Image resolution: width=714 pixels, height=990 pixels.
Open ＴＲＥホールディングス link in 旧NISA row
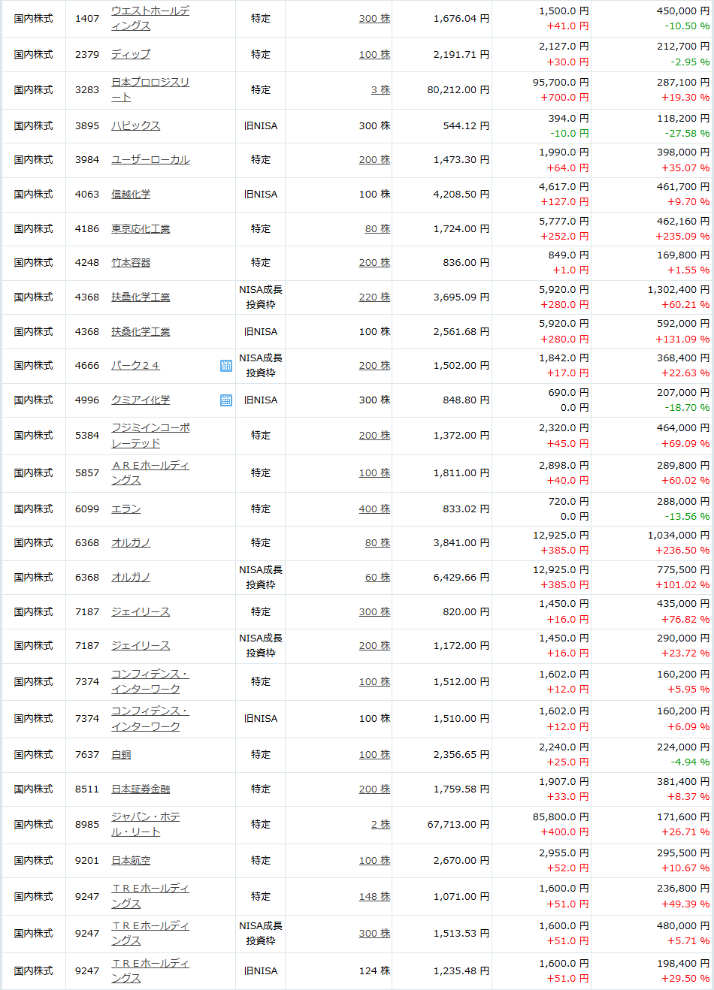[x=150, y=970]
